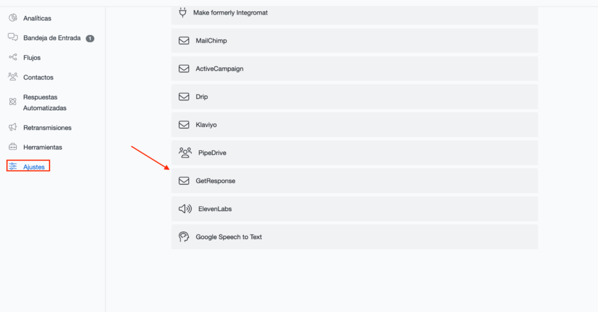Expand the MailChimp integration row
The image size is (598, 312).
click(x=354, y=41)
